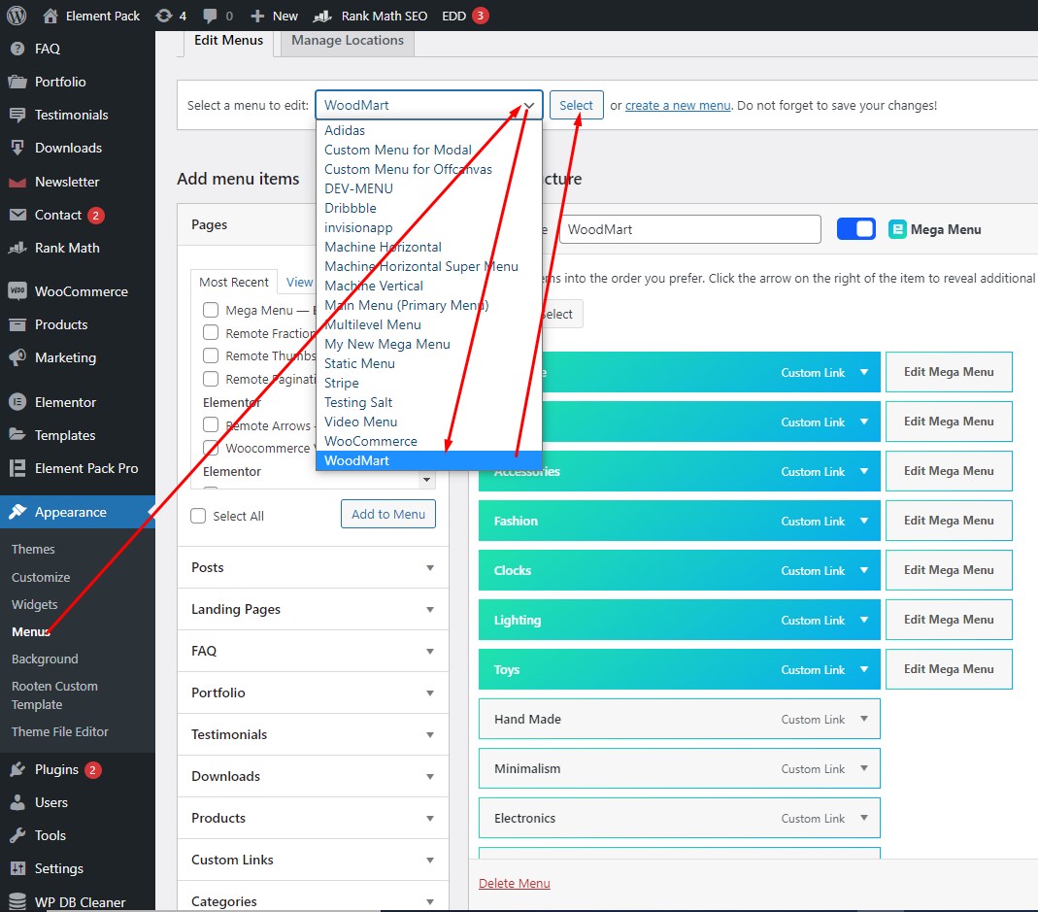Toggle the blue Mega Menu switch
The image size is (1038, 912).
tap(855, 228)
